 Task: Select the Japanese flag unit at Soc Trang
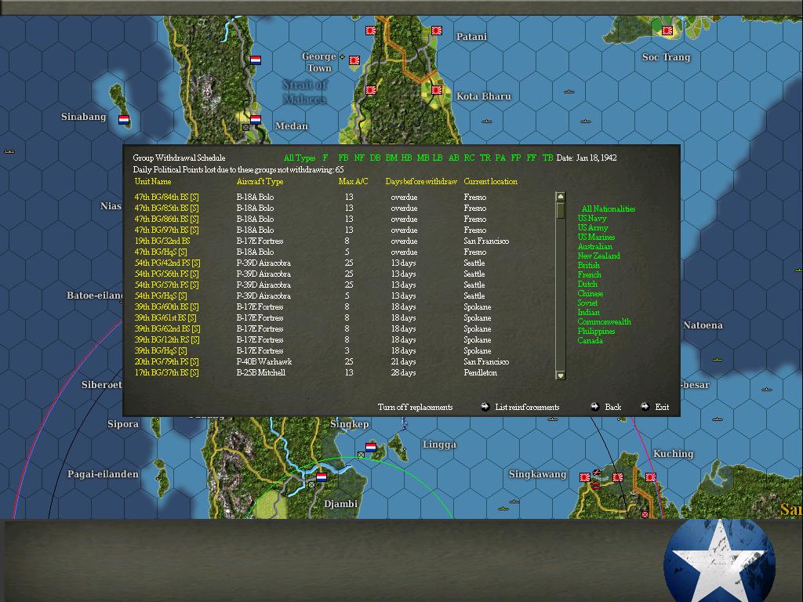(667, 31)
